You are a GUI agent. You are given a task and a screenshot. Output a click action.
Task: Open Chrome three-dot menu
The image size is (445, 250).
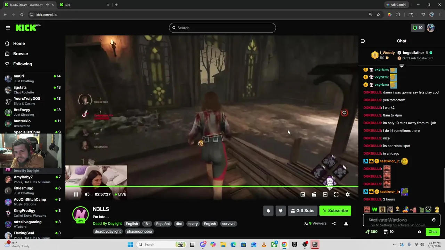[439, 15]
